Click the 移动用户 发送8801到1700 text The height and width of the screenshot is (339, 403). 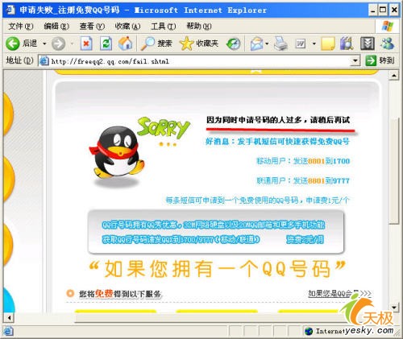click(x=303, y=161)
